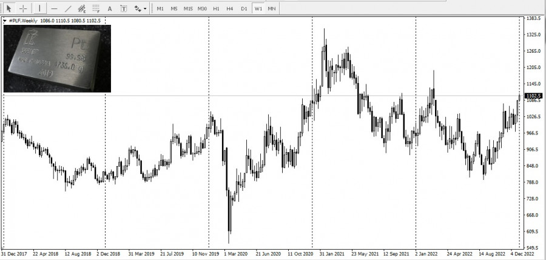The image size is (546, 260).
Task: Click the 11 Oct 2020 date label
Action: tap(300, 254)
